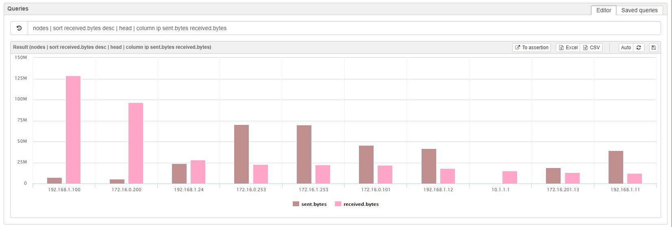Viewport: 672px width, 227px height.
Task: Switch to the Saved queries tab
Action: pos(639,10)
